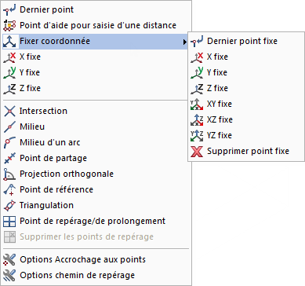Click the Projection orthogonale icon

point(9,174)
